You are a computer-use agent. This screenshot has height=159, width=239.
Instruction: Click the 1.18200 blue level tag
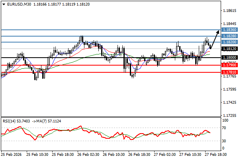229,42
